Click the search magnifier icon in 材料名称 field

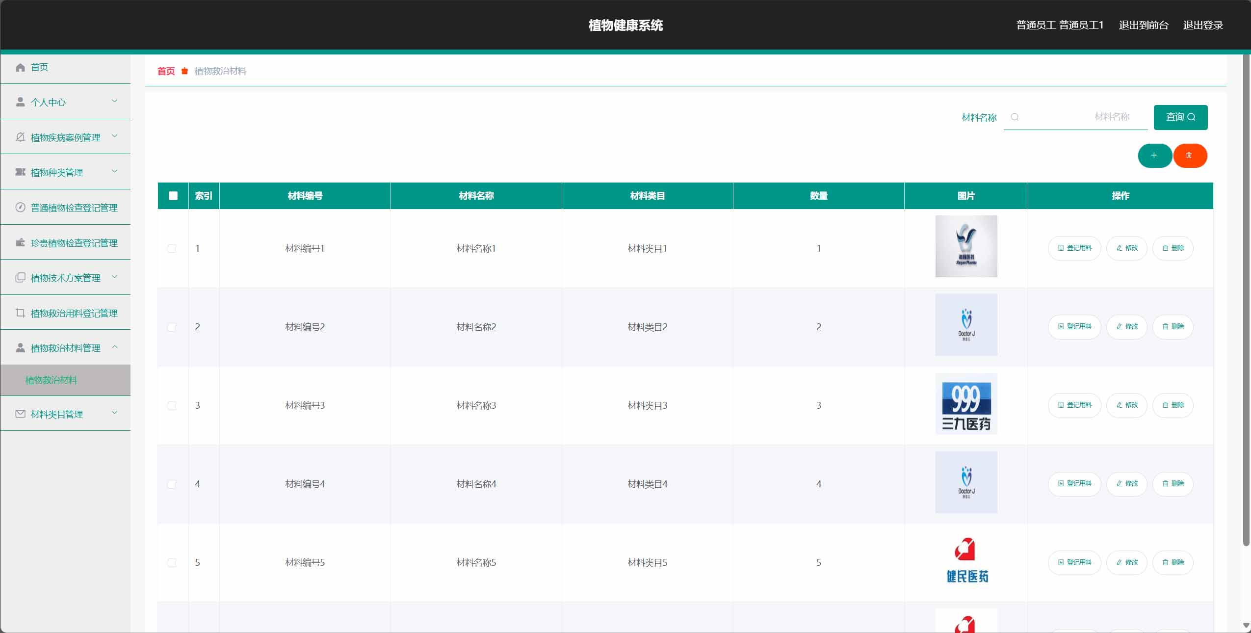coord(1015,117)
